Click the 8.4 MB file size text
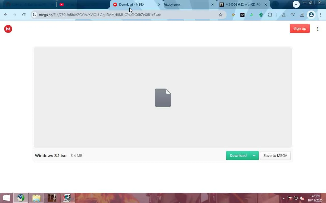This screenshot has height=203, width=326. (x=76, y=156)
